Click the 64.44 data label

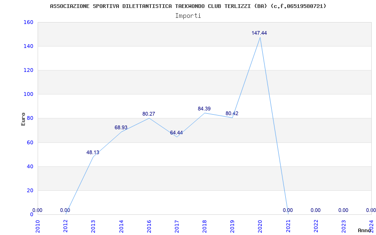click(176, 133)
